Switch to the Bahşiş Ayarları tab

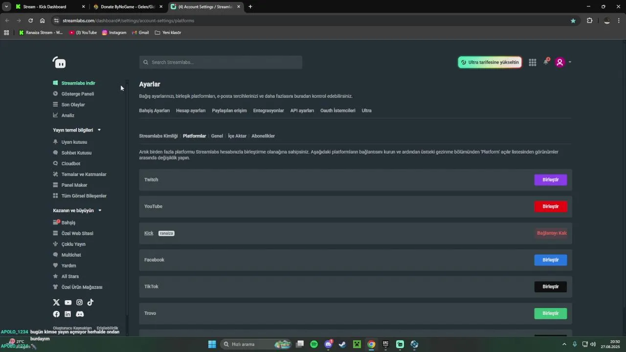(x=154, y=110)
